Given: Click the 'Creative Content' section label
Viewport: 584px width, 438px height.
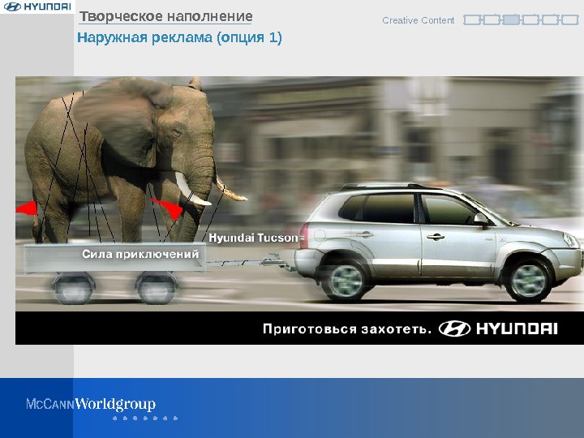Looking at the screenshot, I should tap(418, 20).
